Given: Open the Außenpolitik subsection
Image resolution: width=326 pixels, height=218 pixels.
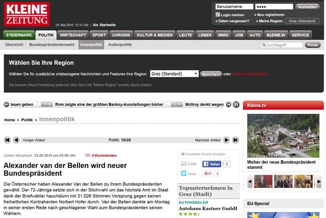Looking at the screenshot, I should [x=120, y=45].
